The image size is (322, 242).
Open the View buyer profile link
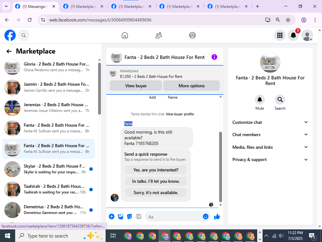coord(180,114)
